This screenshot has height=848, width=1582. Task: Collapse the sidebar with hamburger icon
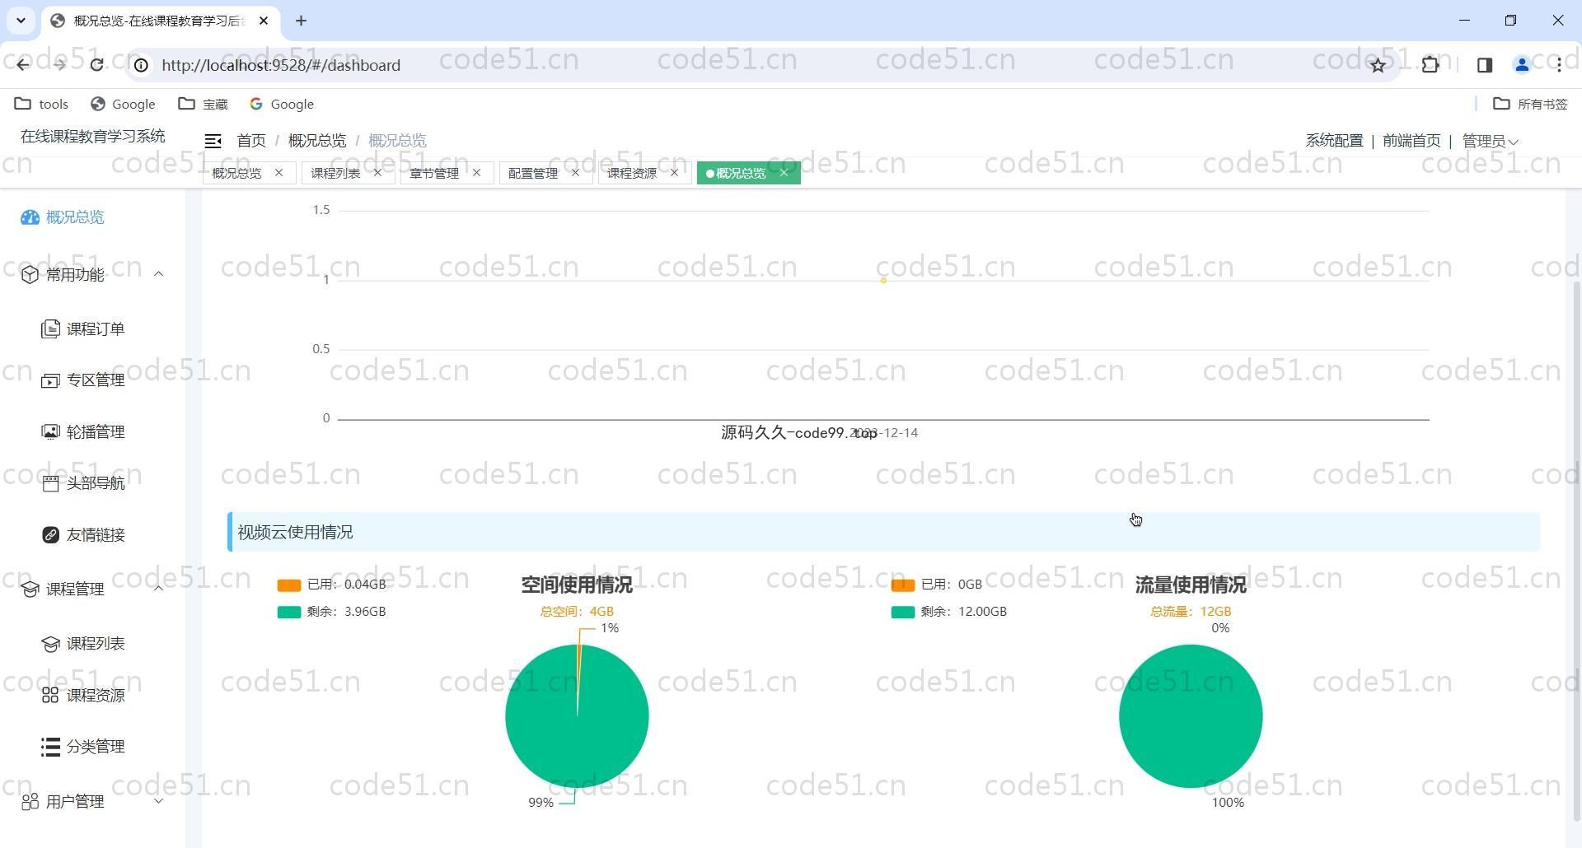(213, 141)
